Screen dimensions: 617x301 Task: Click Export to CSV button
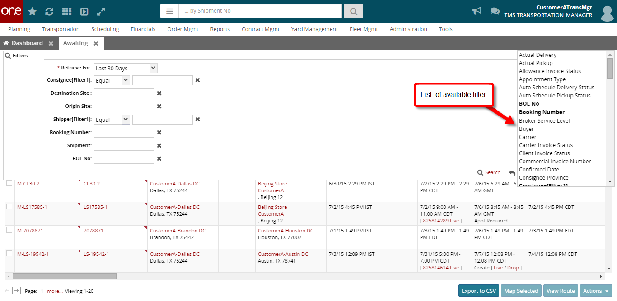click(x=478, y=291)
